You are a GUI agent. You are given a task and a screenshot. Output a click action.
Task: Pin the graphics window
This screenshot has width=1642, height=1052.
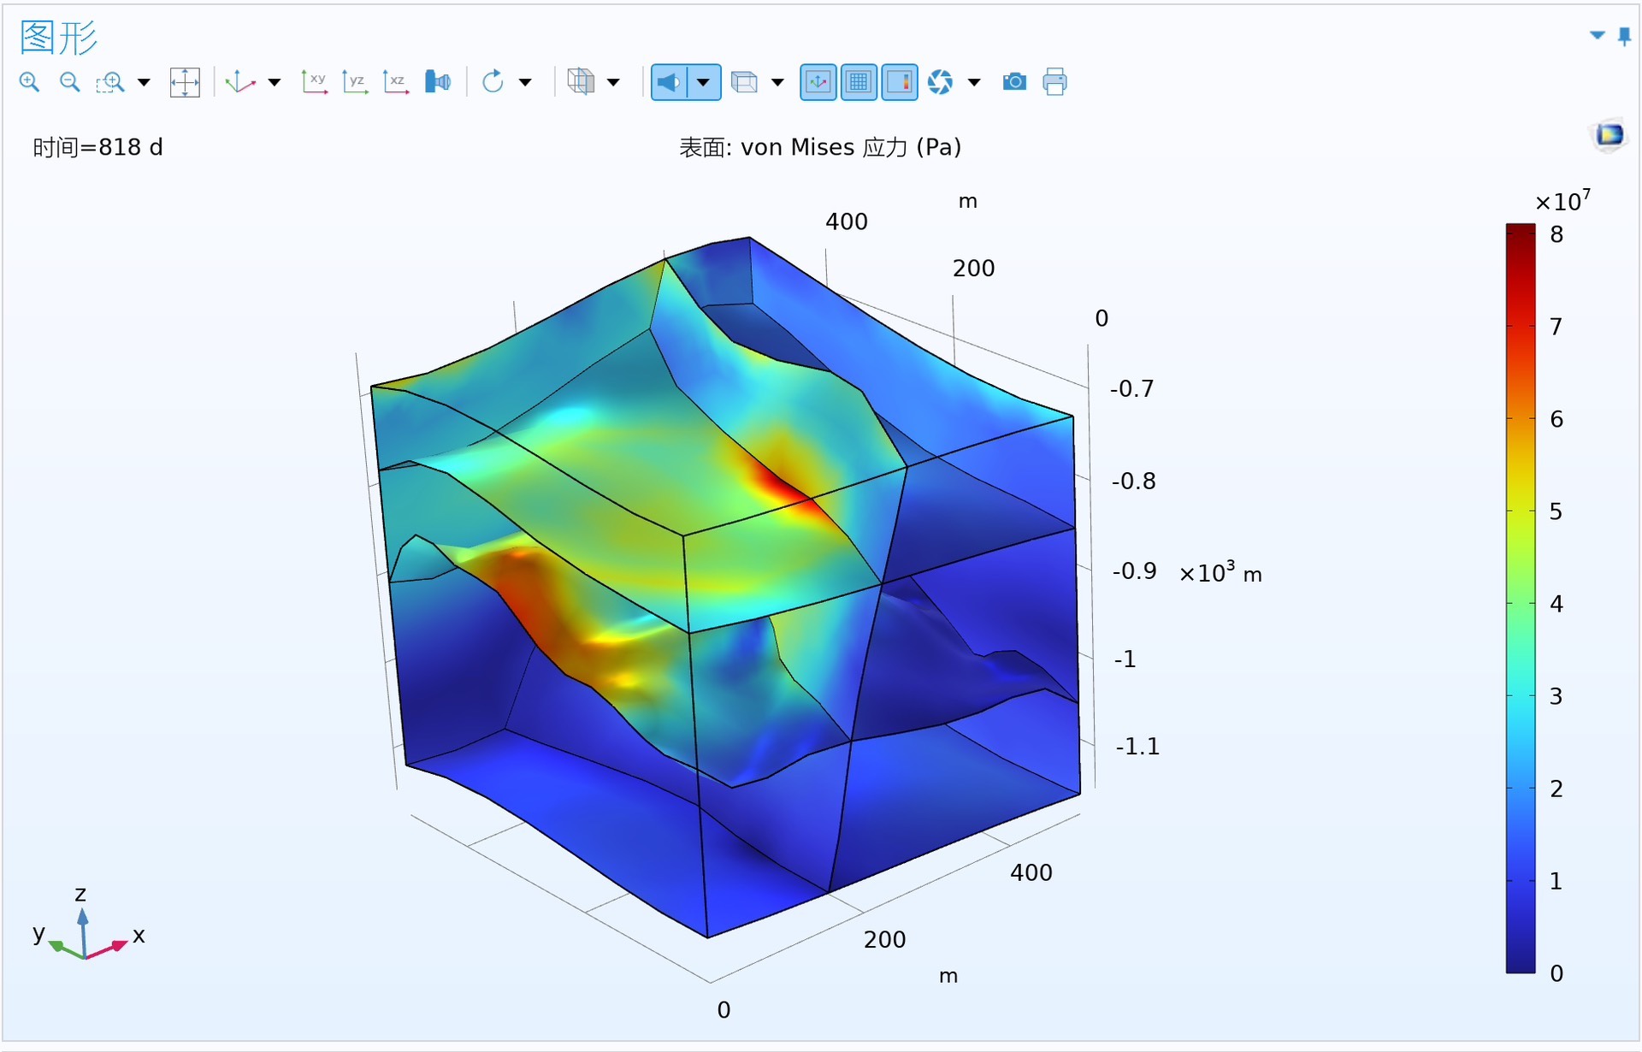coord(1624,36)
